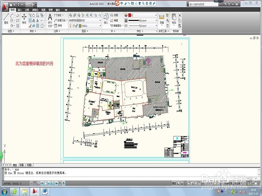The image size is (262, 196).
Task: Click the SteeringWheels icon in status bar
Action: point(196,183)
